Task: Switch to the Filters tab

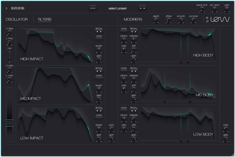Action: (45, 20)
